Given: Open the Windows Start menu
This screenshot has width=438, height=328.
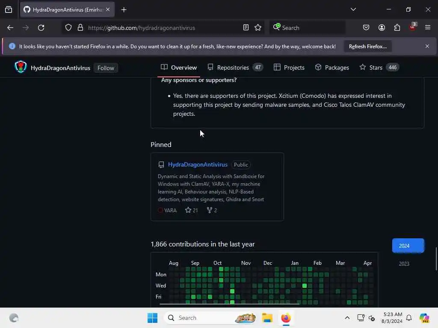Looking at the screenshot, I should (153, 318).
